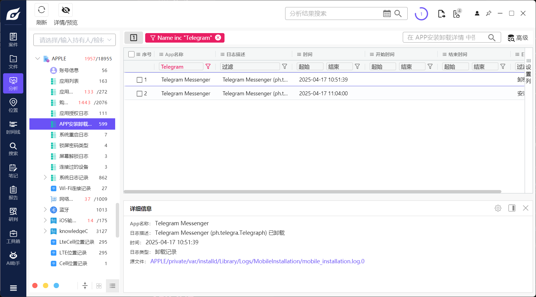Screen dimensions: 536x297
Task: Open the 研判 sidebar section
Action: (13, 215)
